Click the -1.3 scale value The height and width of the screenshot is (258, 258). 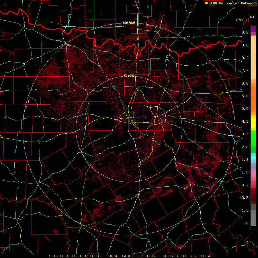tap(244, 210)
